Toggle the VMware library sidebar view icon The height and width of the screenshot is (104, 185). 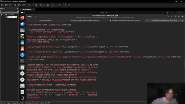coord(52,5)
